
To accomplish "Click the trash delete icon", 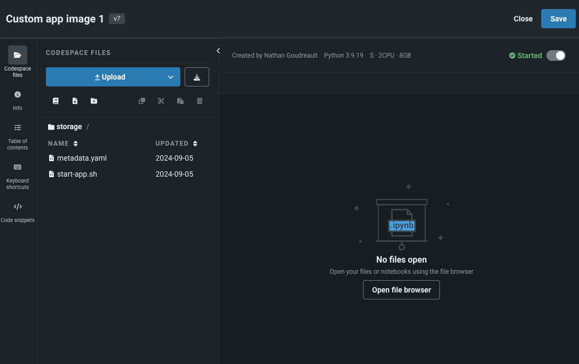I will point(200,101).
